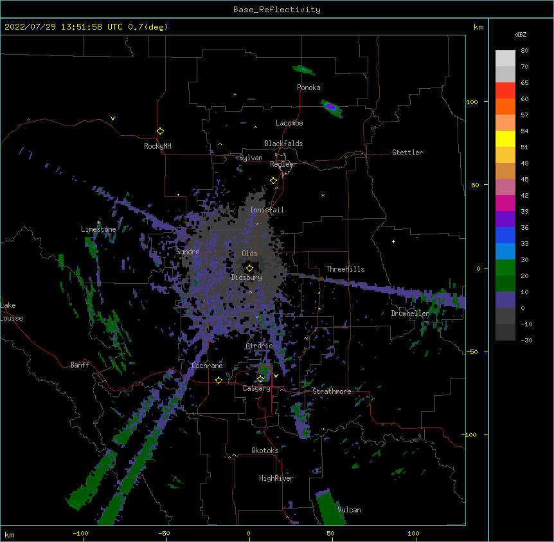Select the Vulcan label
The height and width of the screenshot is (542, 554).
(x=349, y=510)
